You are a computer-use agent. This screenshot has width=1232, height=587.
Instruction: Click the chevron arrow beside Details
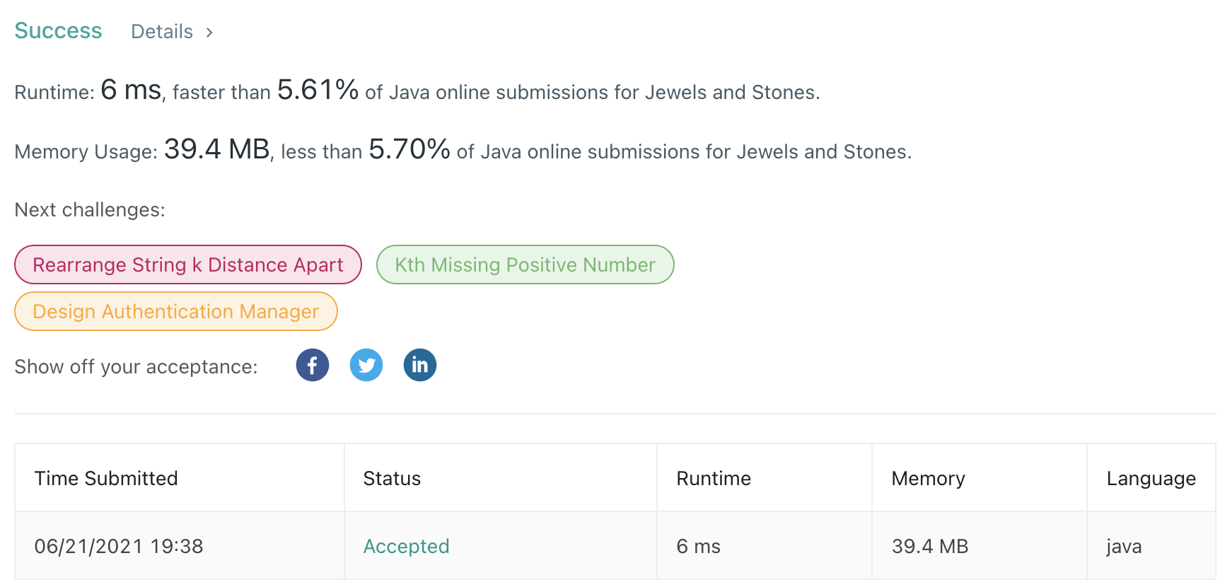[209, 33]
